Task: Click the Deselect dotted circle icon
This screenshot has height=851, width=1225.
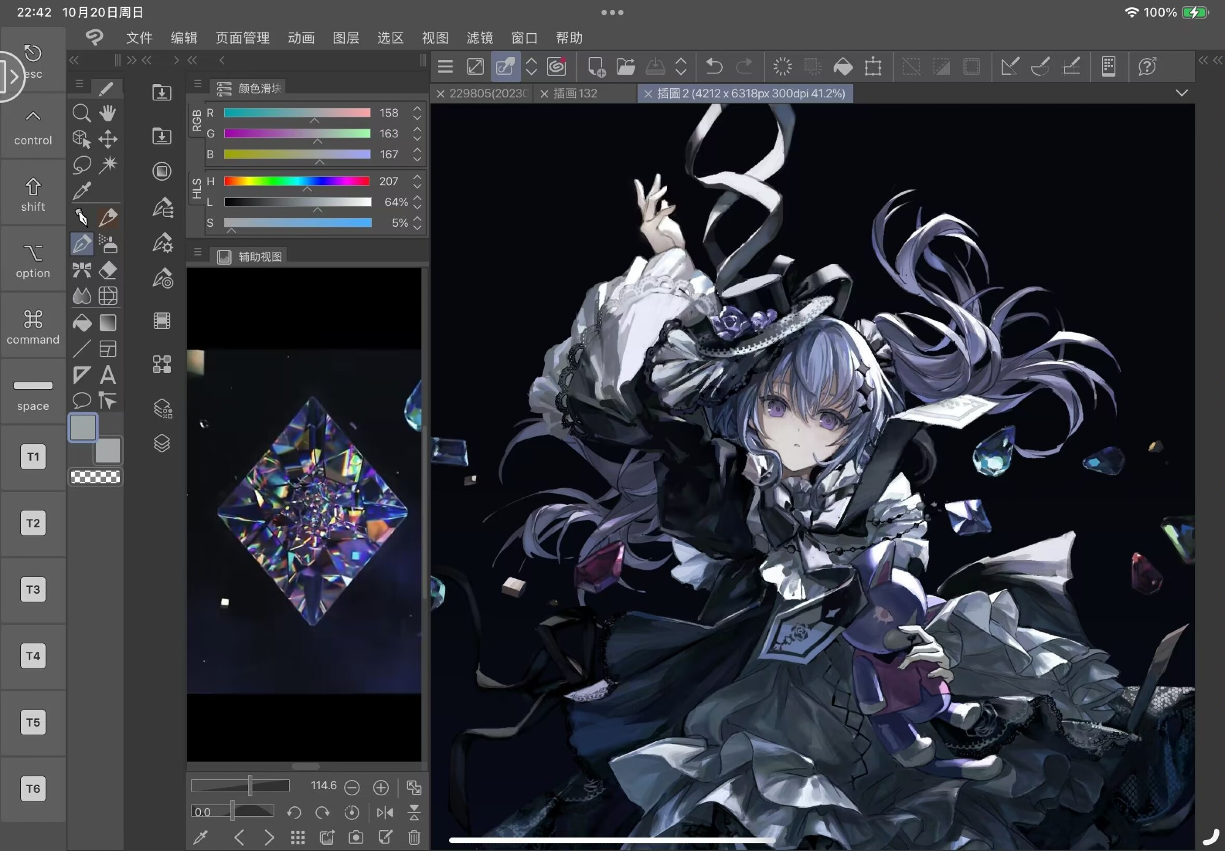Action: click(782, 66)
